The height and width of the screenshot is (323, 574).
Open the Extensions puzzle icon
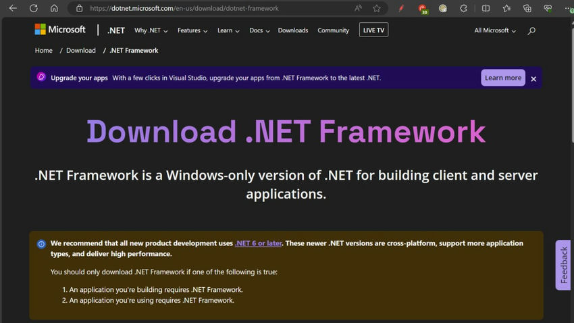[463, 8]
